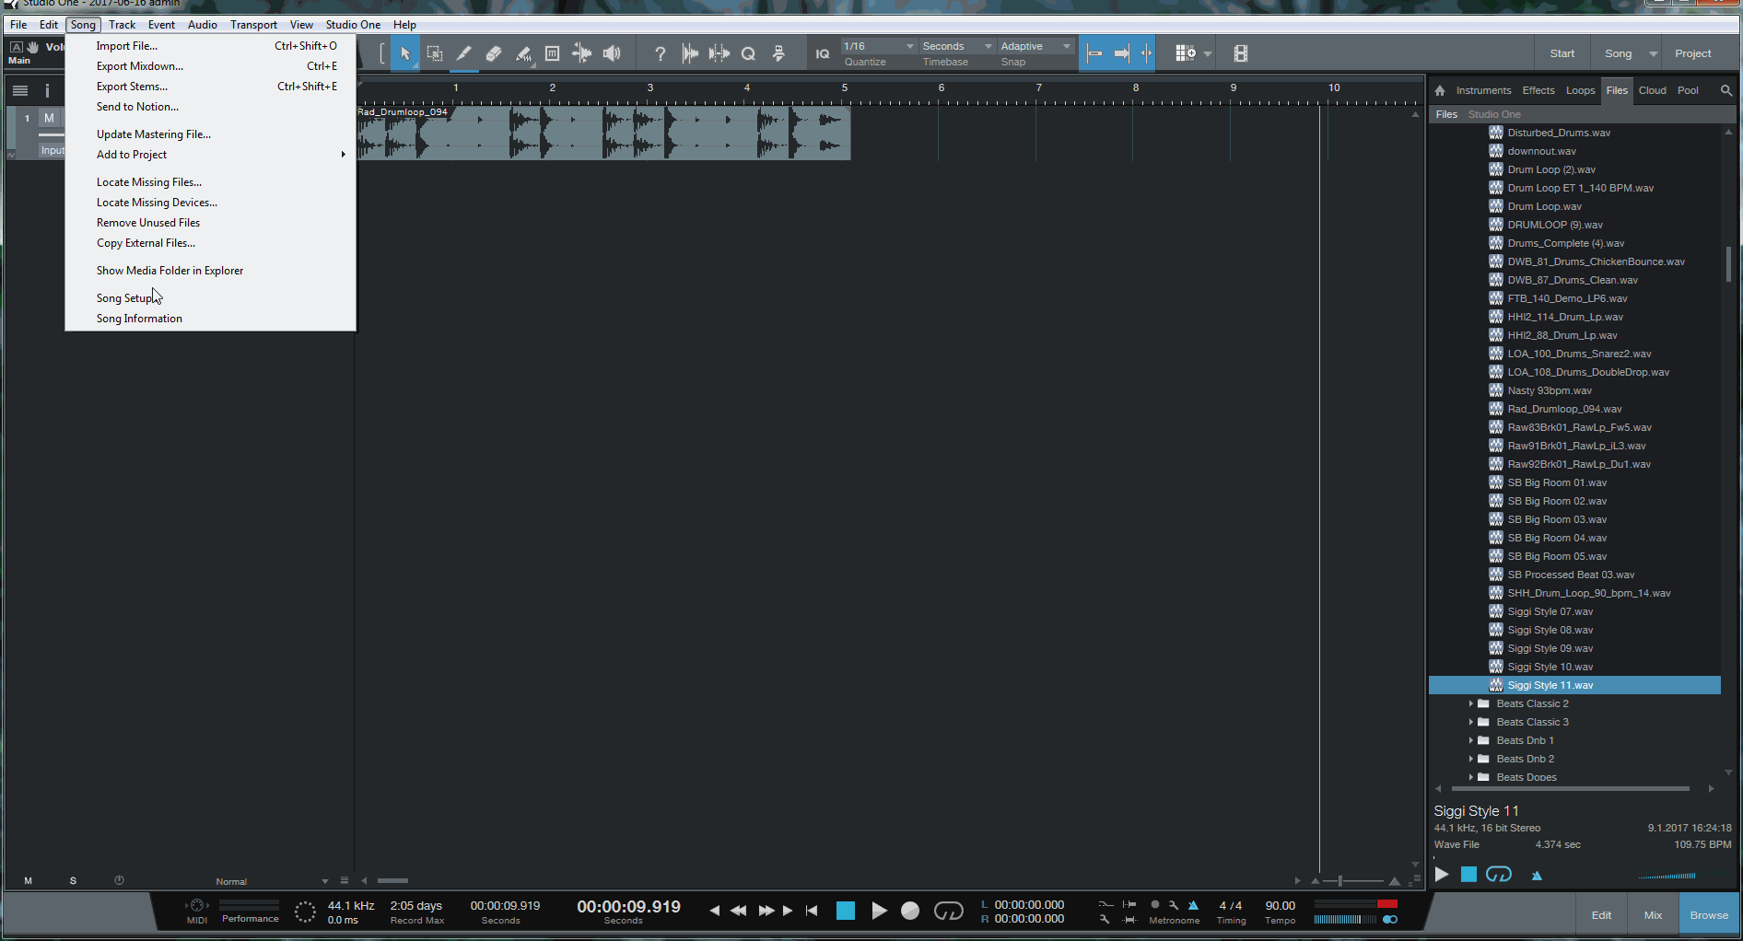Open the video player filmstrip icon
The height and width of the screenshot is (941, 1743).
coord(1241,53)
